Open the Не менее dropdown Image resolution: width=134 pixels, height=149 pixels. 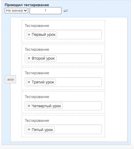pyautogui.click(x=16, y=11)
